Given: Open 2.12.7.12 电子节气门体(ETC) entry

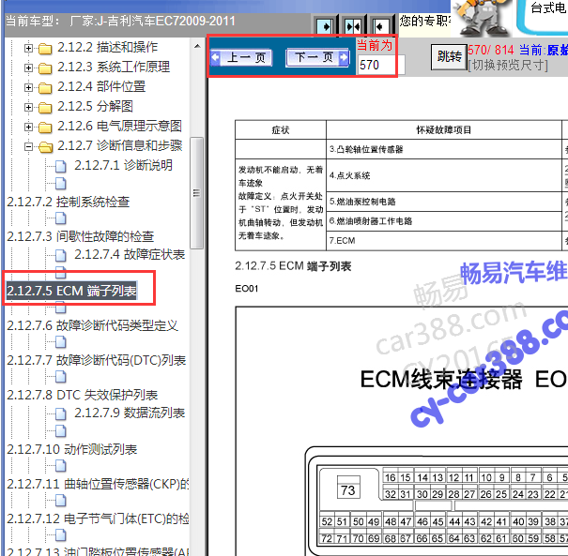Looking at the screenshot, I should [98, 518].
